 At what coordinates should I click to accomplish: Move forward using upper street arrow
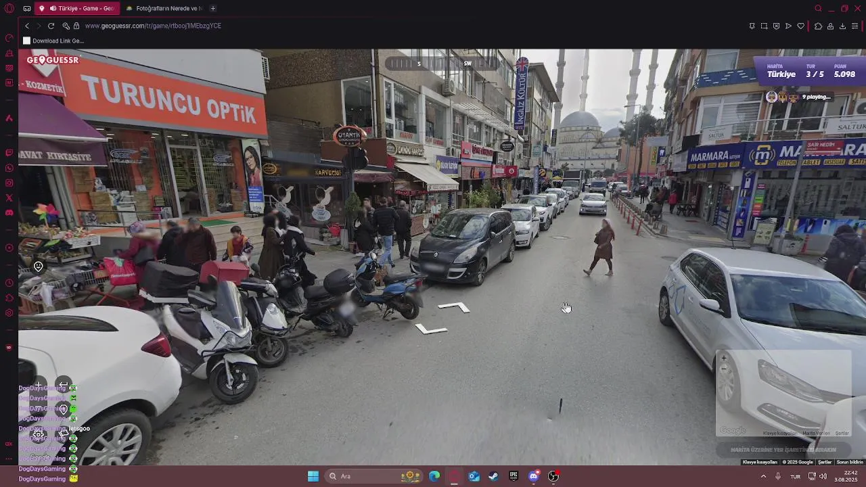(454, 307)
